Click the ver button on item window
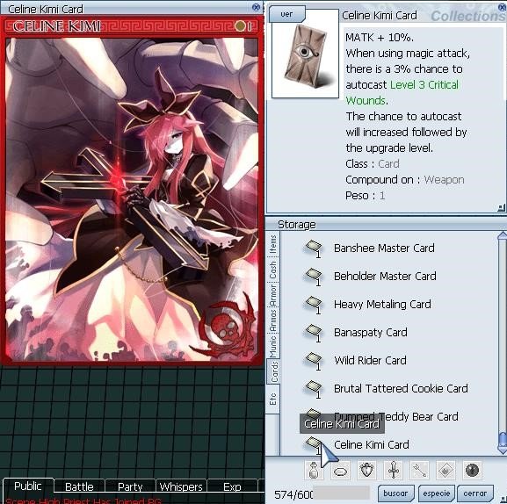The image size is (507, 504). 286,14
